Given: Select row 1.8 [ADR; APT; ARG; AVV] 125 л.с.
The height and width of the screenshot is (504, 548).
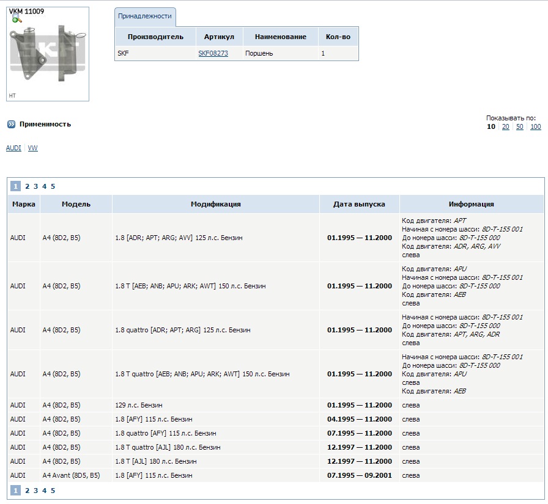Looking at the screenshot, I should coord(276,238).
